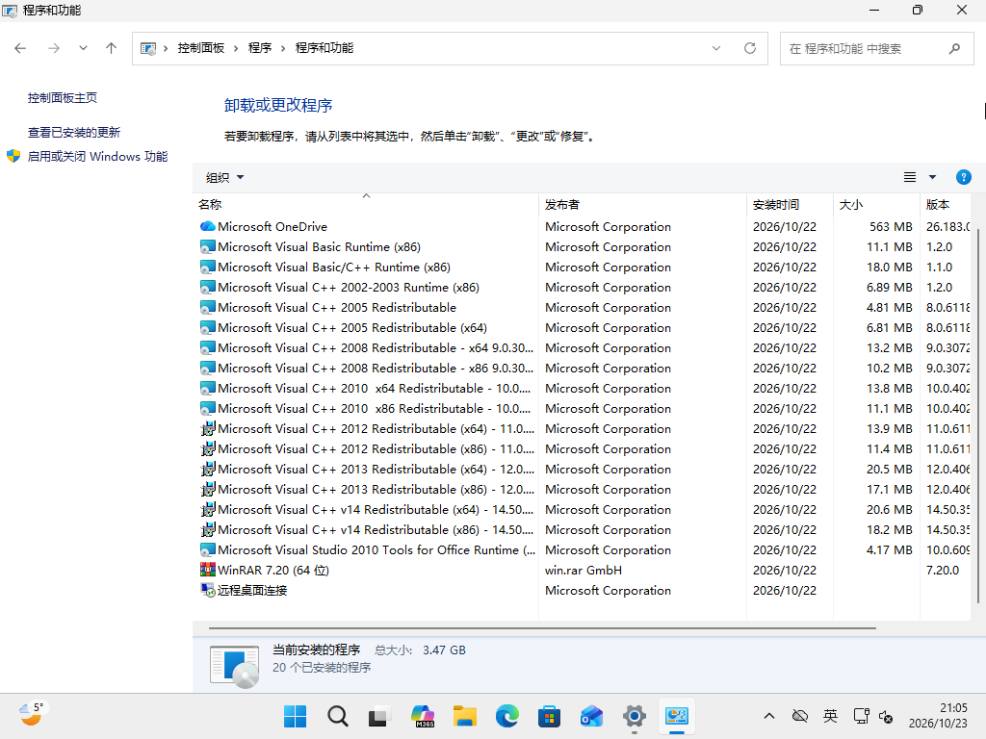Select Microsoft Visual C++ 2005 Redistributable (x64) row

click(584, 327)
